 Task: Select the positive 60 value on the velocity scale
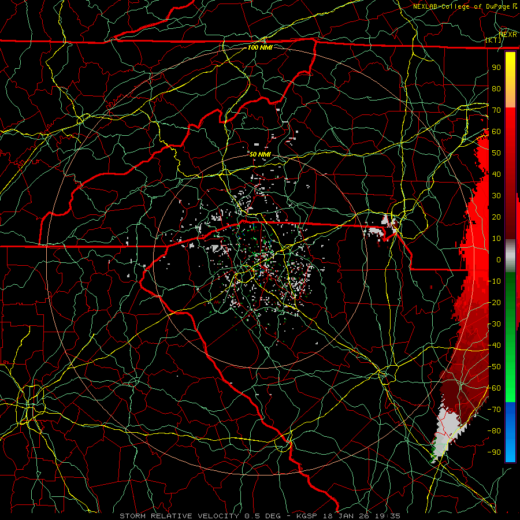496,131
